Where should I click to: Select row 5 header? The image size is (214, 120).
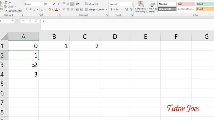[4, 84]
